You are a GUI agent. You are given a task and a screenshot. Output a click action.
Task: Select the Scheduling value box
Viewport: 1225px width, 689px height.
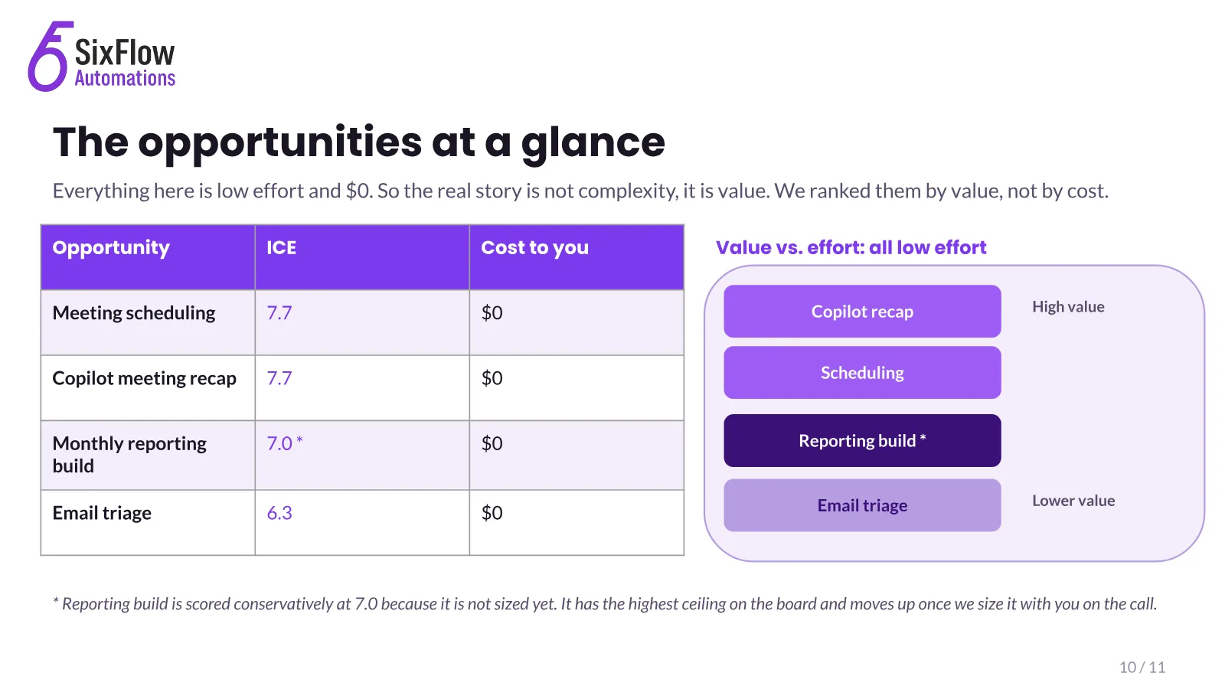click(x=862, y=373)
